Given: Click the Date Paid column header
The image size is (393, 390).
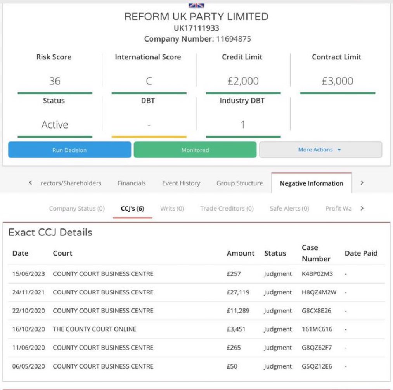Looking at the screenshot, I should pyautogui.click(x=361, y=253).
